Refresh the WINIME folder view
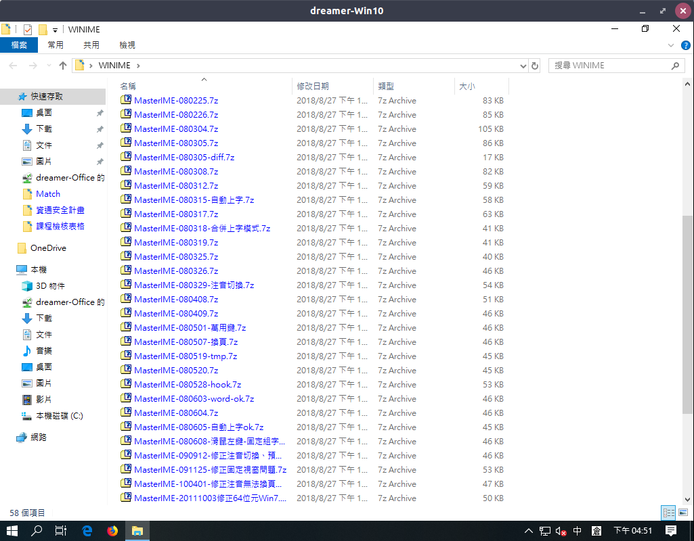 535,66
